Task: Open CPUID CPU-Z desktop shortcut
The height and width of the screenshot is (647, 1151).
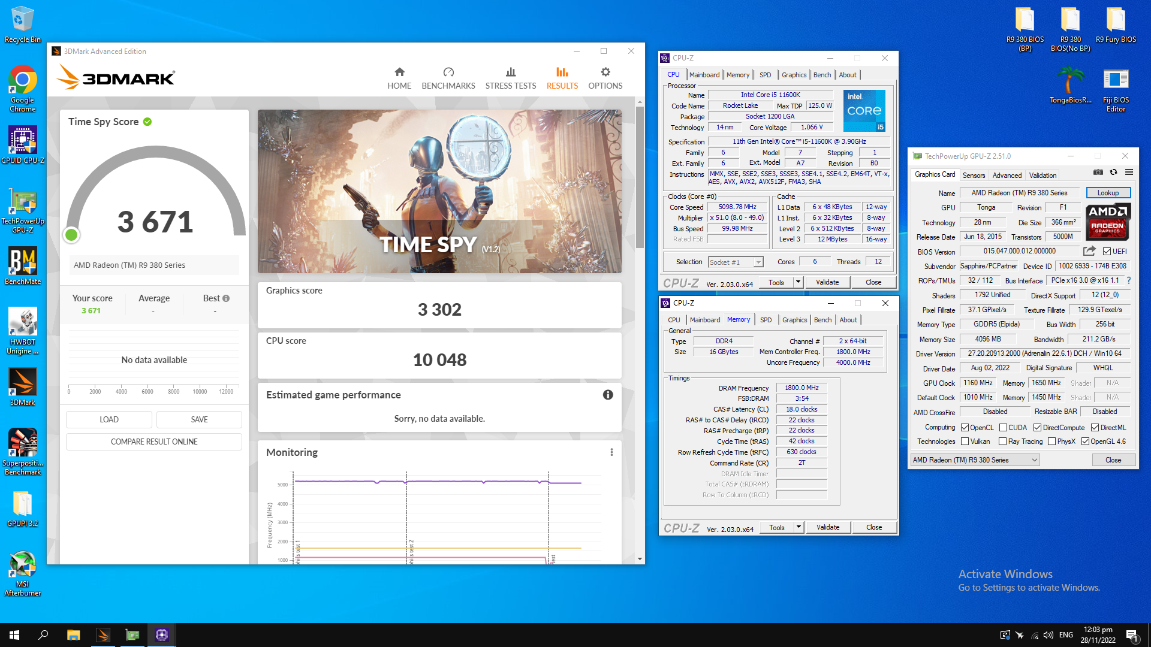Action: tap(22, 144)
